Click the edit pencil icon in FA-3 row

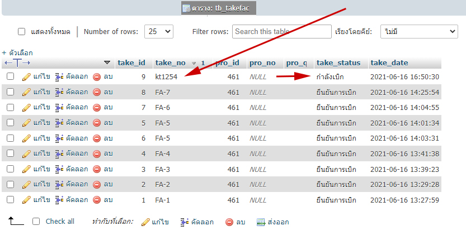pos(26,169)
